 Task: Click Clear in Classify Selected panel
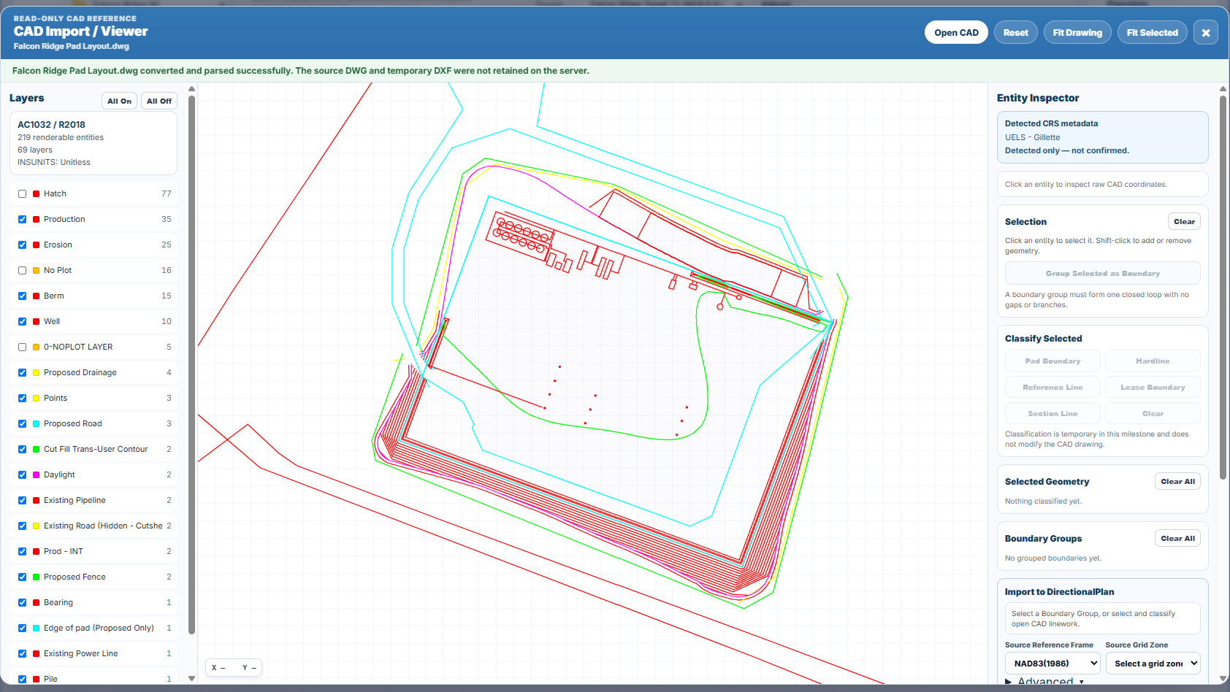1153,413
